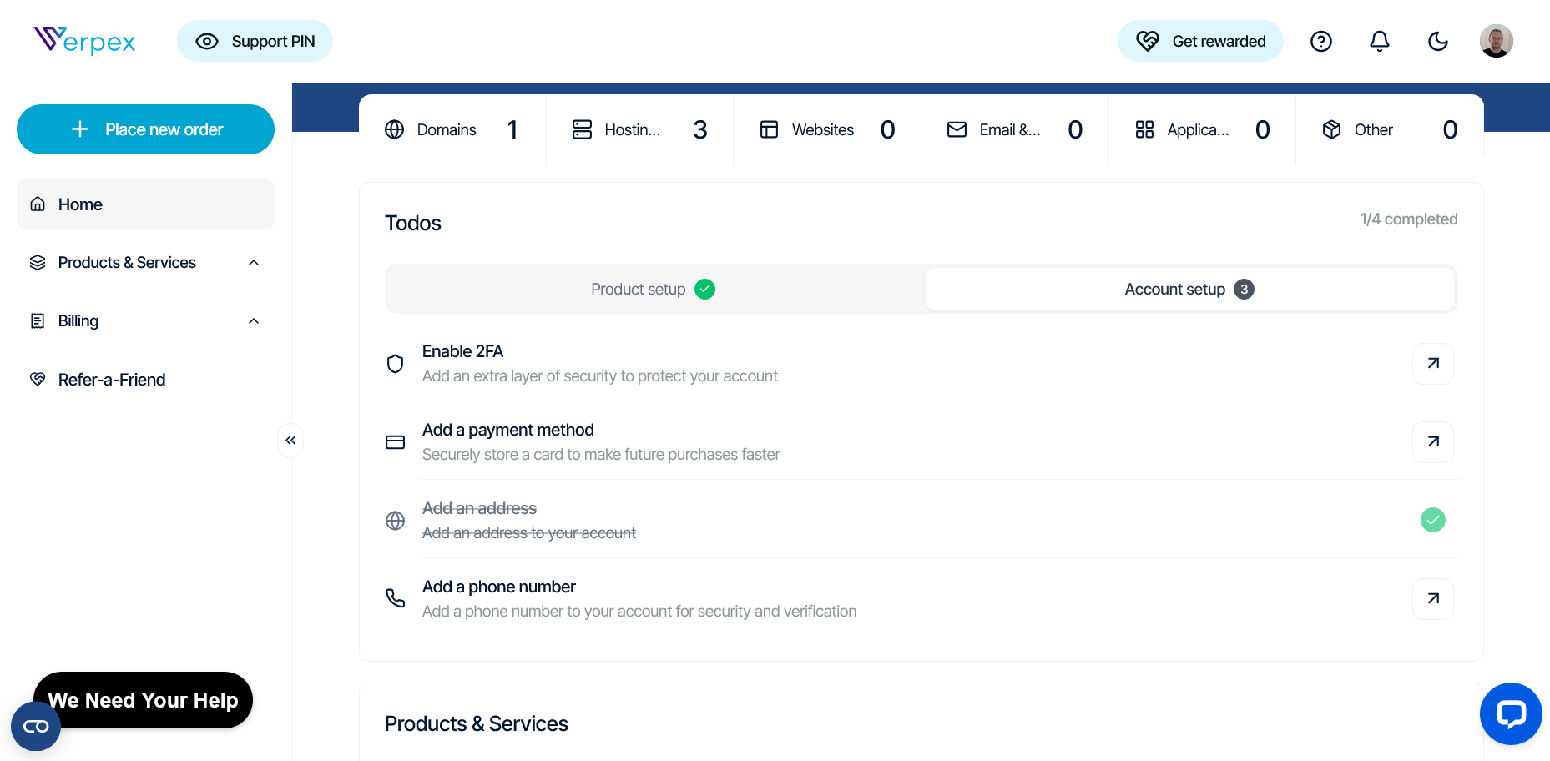Open the Hosting summary card
This screenshot has width=1550, height=761.
click(640, 130)
